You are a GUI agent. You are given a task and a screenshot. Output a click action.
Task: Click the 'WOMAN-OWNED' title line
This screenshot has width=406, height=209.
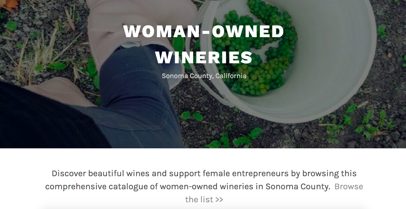[204, 31]
